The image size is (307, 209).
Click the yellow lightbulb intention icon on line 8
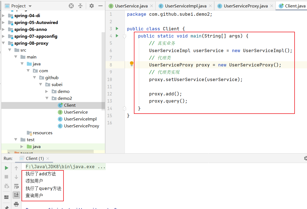coord(132,64)
